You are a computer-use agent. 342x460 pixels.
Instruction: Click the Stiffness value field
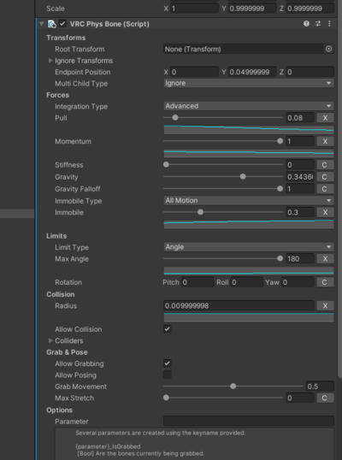(300, 165)
